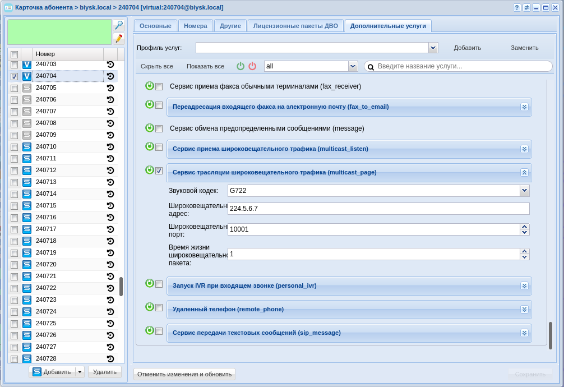Enable the sip_message service checkbox
564x387 pixels.
tap(159, 331)
